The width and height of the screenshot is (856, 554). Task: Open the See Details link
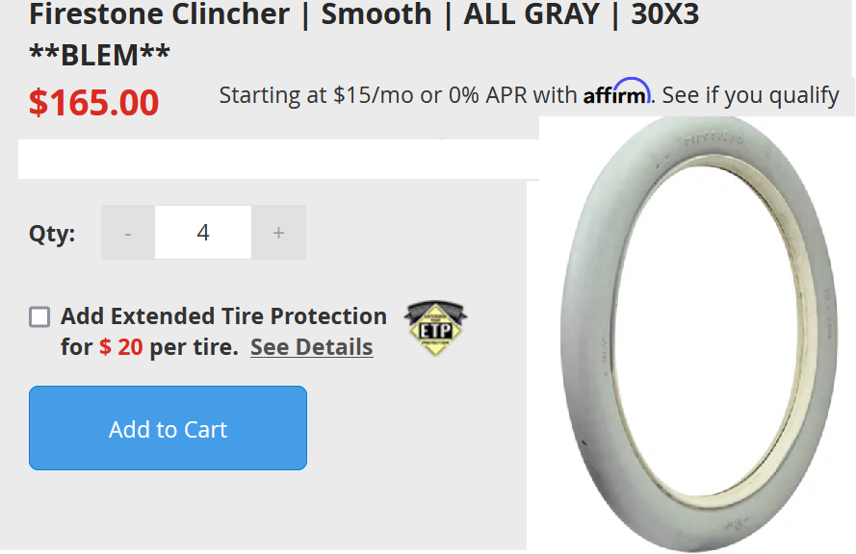point(311,347)
